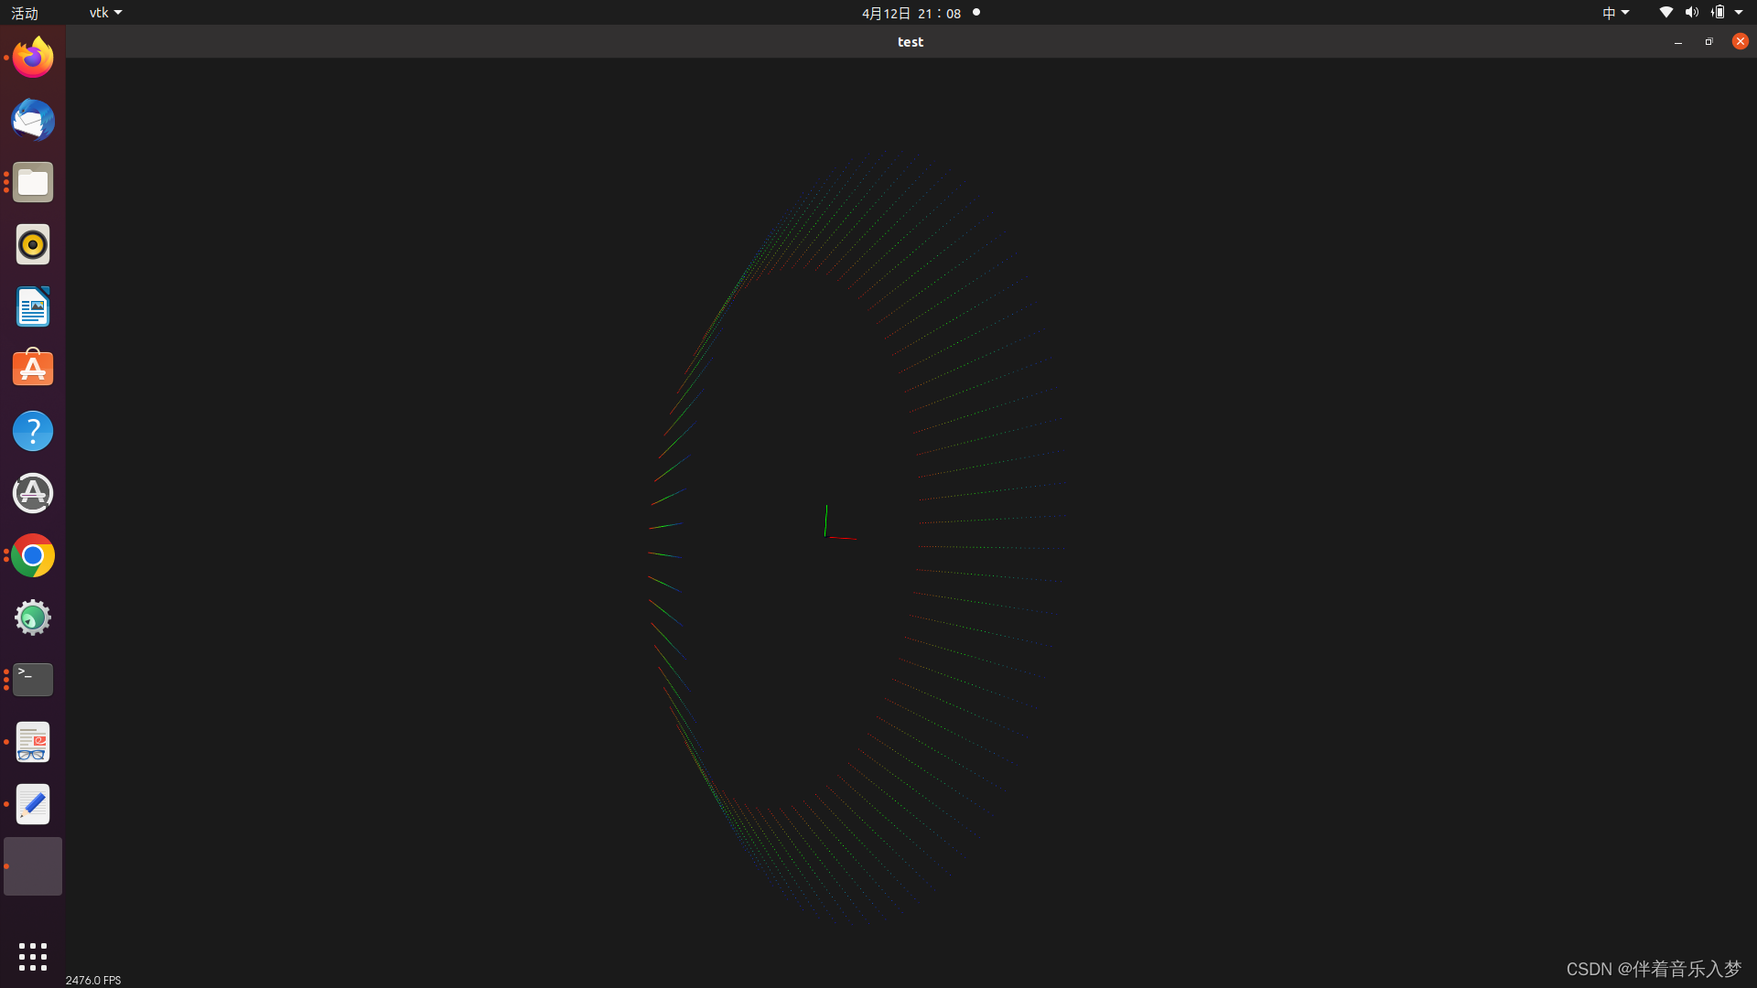Viewport: 1757px width, 988px height.
Task: Open the date and time calendar
Action: 911,13
